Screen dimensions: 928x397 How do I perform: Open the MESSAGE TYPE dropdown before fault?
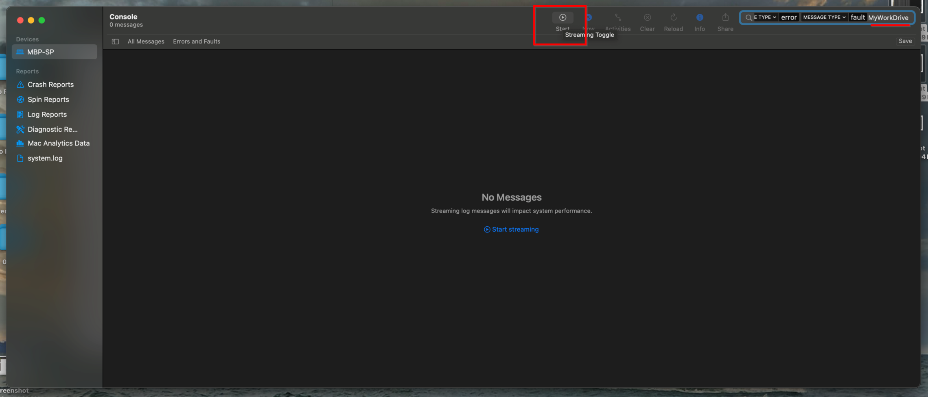coord(824,17)
